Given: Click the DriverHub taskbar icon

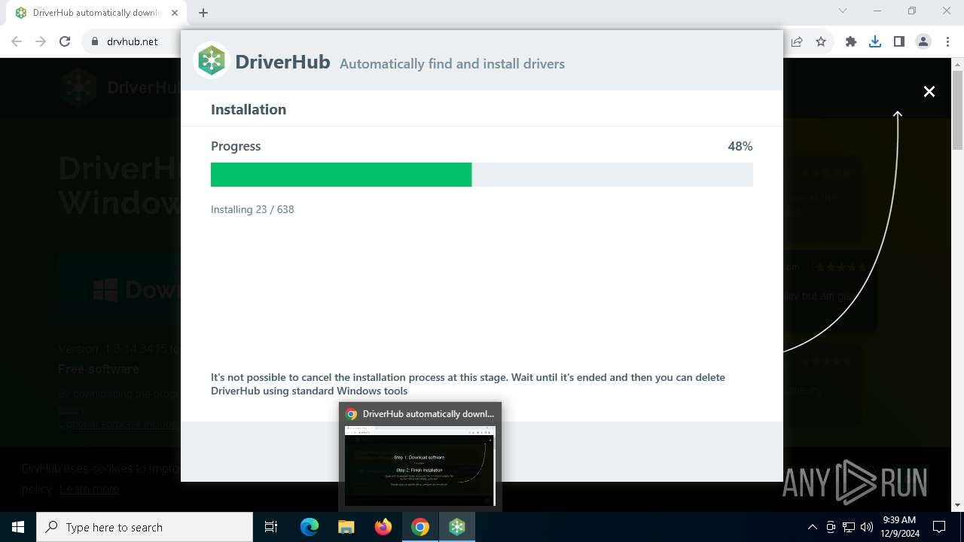Looking at the screenshot, I should 457,527.
